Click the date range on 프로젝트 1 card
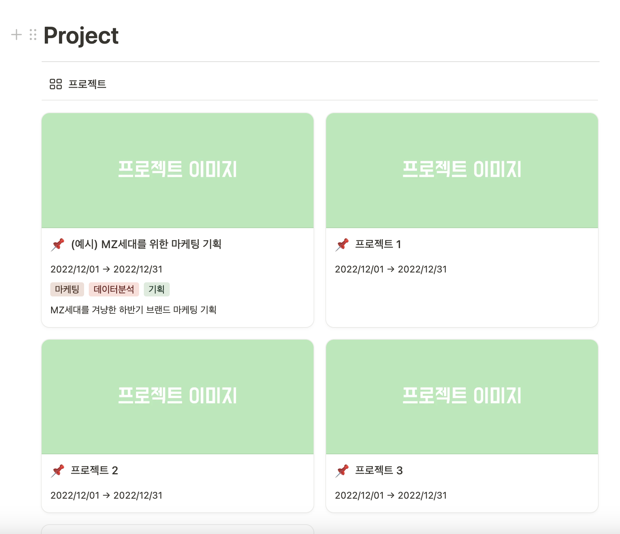 pos(391,269)
